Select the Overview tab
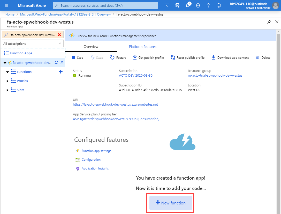The image size is (281, 214). click(x=91, y=47)
